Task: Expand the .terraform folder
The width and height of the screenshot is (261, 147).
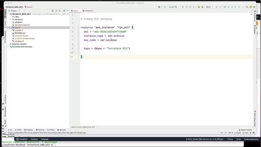Action: (11, 20)
